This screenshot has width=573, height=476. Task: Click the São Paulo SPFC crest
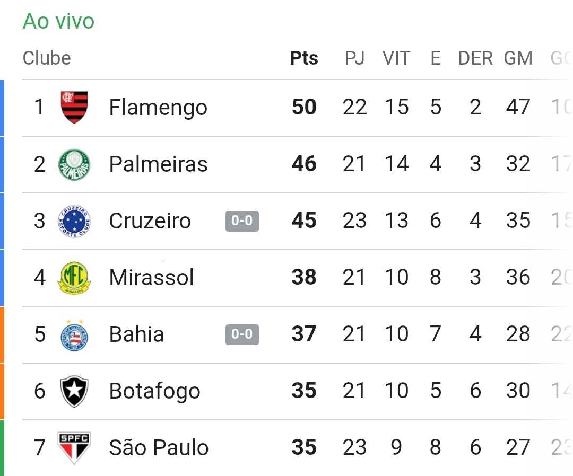click(74, 448)
